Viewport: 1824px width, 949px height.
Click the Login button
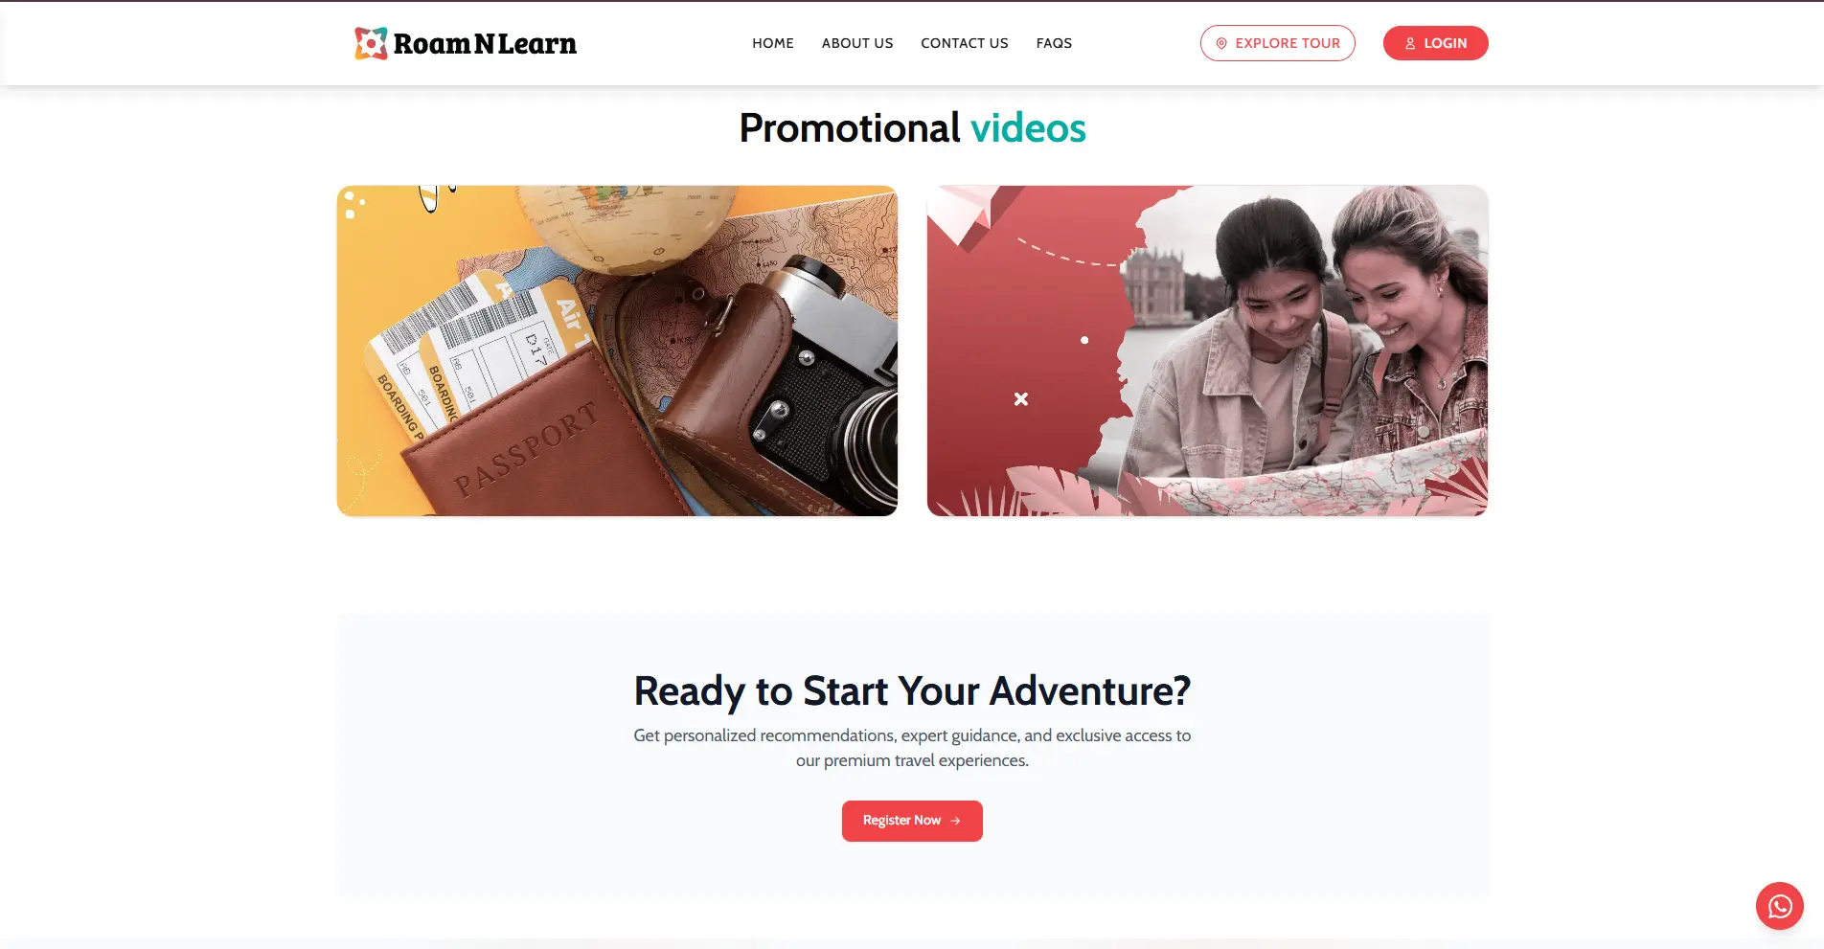coord(1435,43)
